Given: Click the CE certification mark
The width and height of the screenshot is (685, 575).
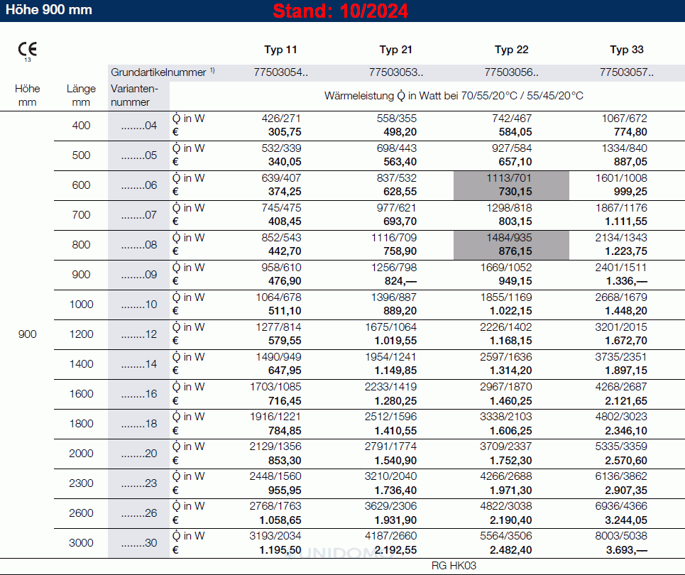Looking at the screenshot, I should pos(28,50).
